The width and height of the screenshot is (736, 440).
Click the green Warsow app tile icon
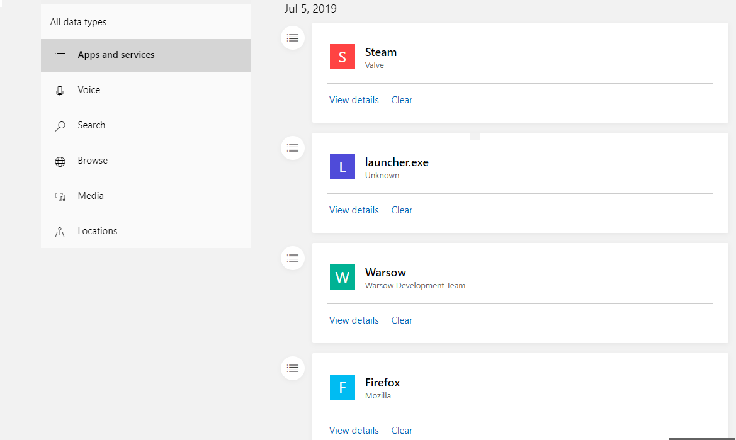(x=342, y=277)
